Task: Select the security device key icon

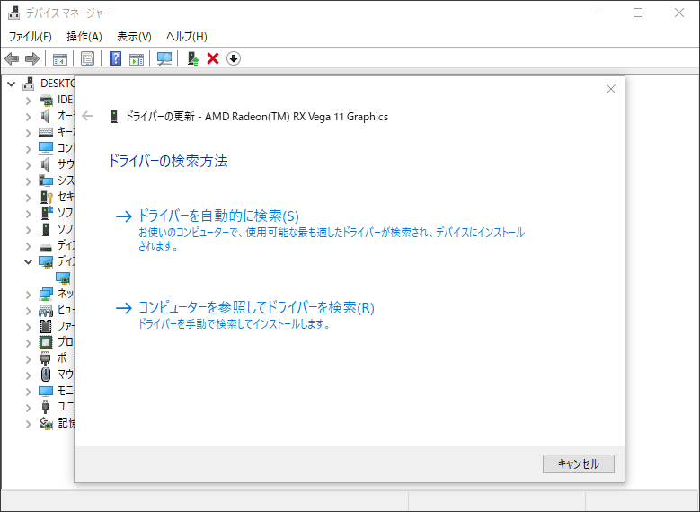Action: [47, 197]
